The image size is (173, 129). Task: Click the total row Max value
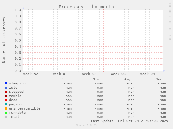coord(162,117)
